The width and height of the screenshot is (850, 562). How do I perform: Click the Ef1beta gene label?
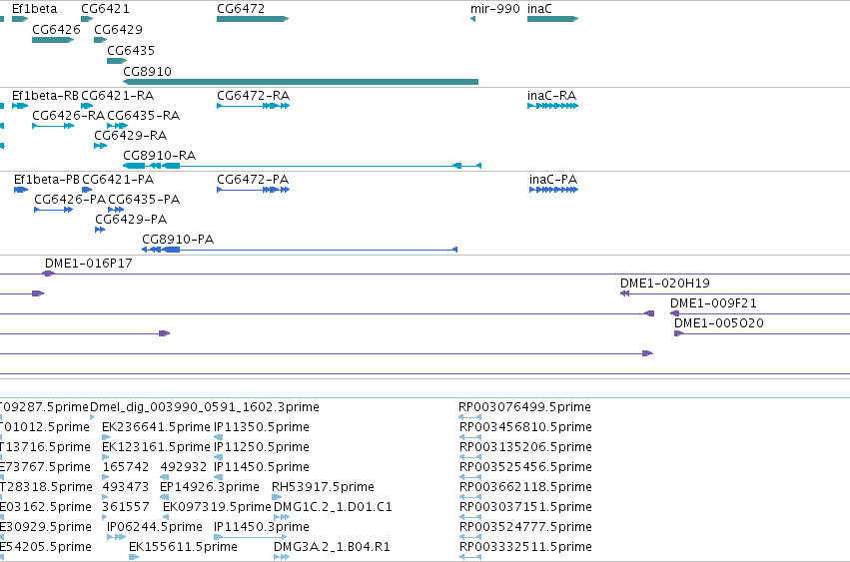(x=34, y=9)
